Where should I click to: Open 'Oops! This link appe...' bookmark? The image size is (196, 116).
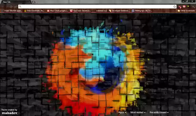tap(12, 11)
